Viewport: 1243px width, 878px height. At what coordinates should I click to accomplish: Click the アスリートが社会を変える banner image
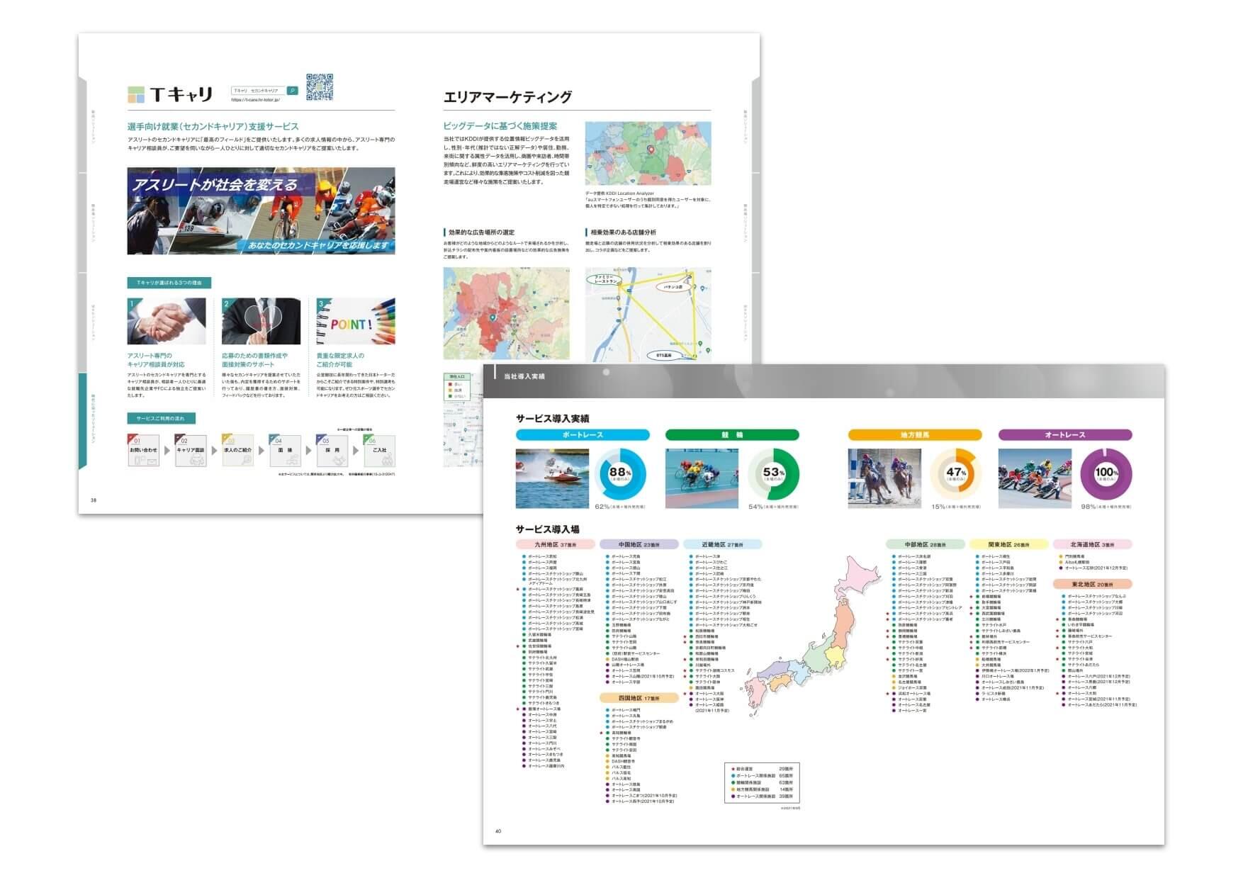click(x=261, y=210)
